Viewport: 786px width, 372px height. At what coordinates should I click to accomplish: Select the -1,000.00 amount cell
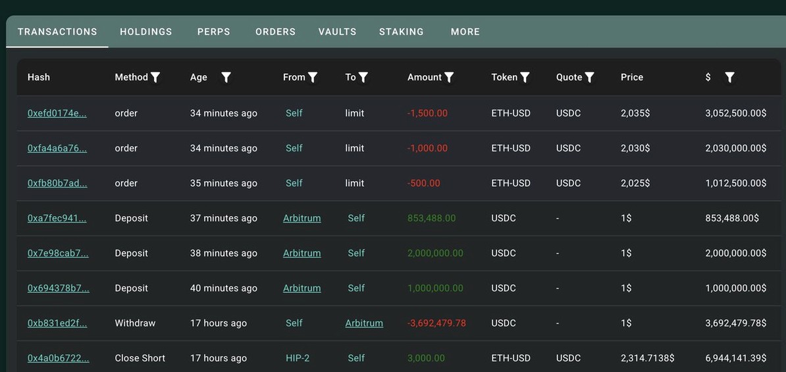click(x=428, y=148)
